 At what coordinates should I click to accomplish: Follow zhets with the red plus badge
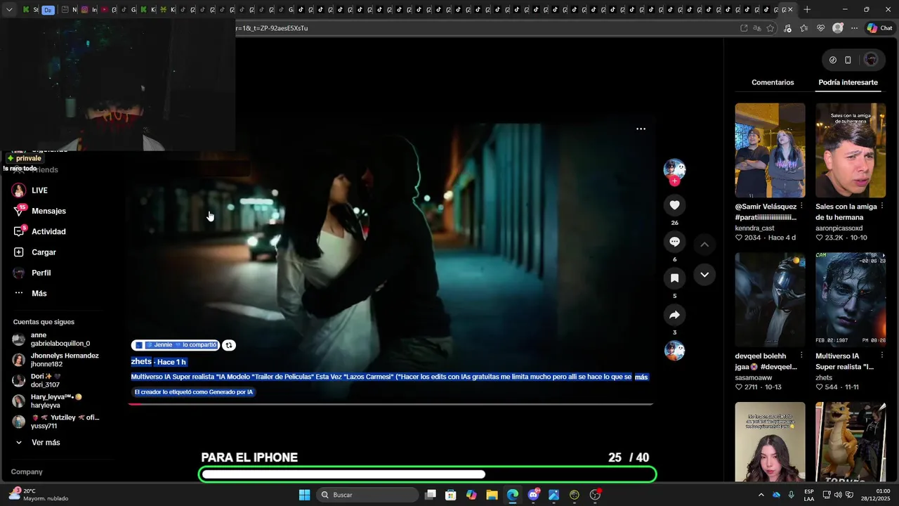pos(674,181)
